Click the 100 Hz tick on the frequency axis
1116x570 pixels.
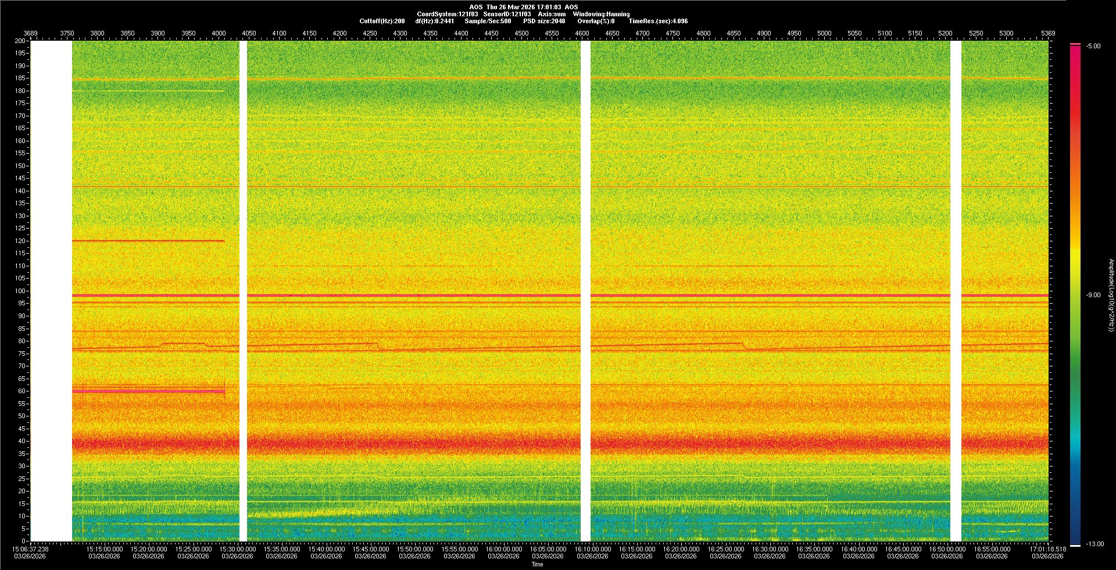[x=20, y=291]
